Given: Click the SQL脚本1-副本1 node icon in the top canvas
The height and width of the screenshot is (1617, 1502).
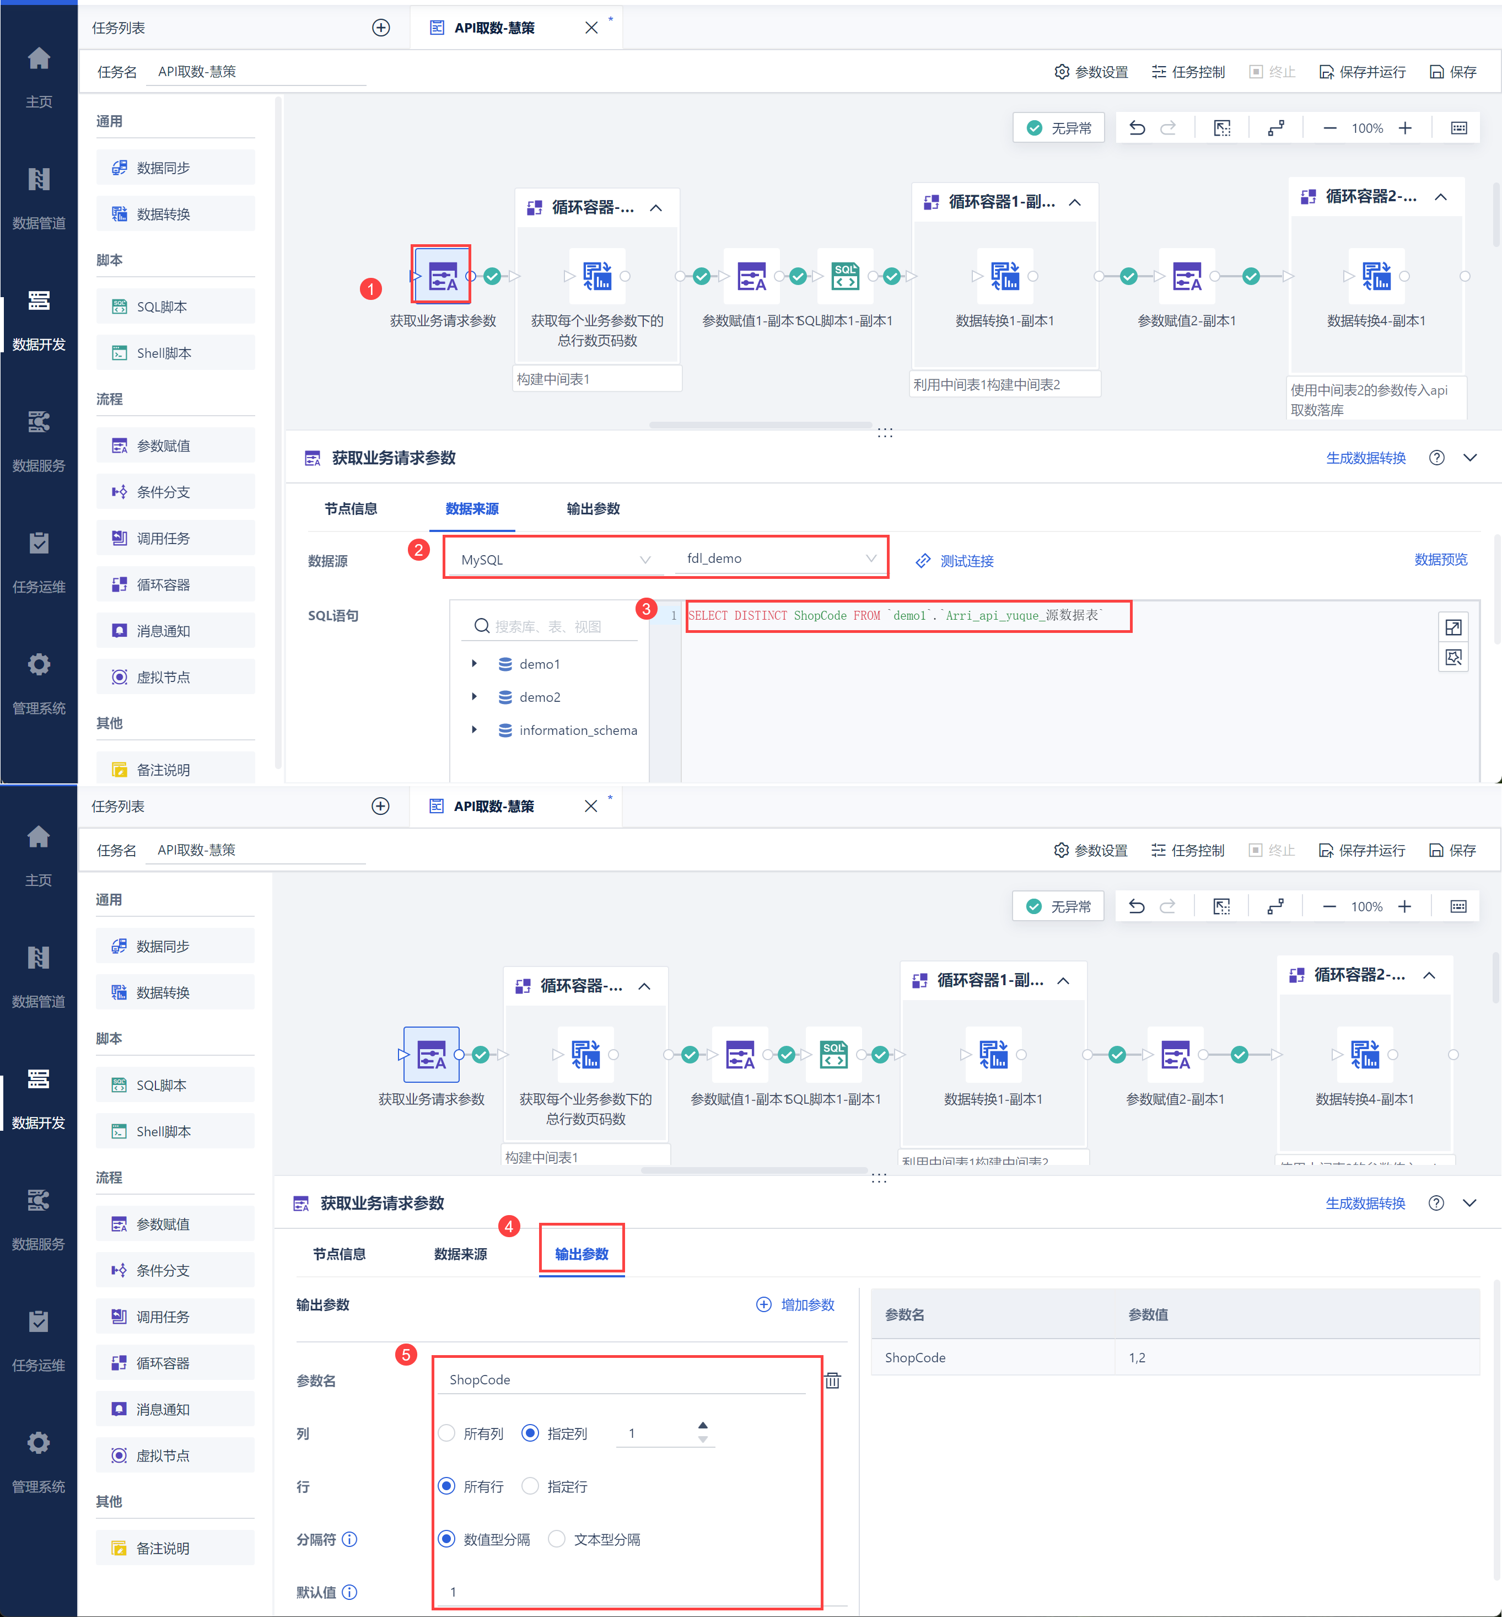Looking at the screenshot, I should tap(846, 276).
